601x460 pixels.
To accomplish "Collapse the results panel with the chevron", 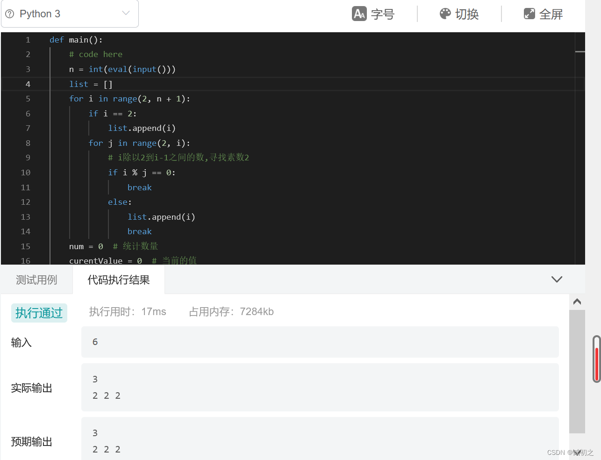I will (x=557, y=280).
